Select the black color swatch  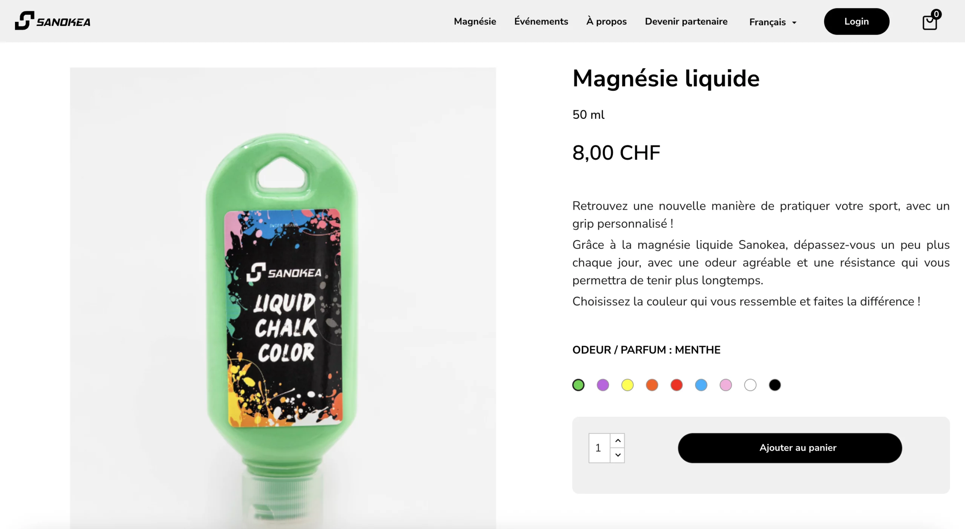pos(775,385)
